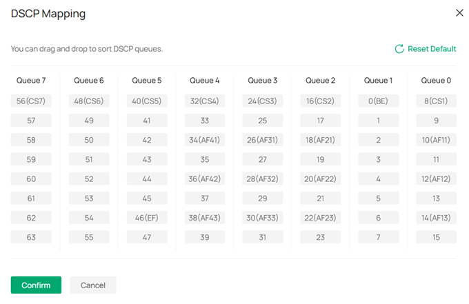Select the 48(CS6) DSCP chip
The height and width of the screenshot is (304, 469).
tap(89, 101)
